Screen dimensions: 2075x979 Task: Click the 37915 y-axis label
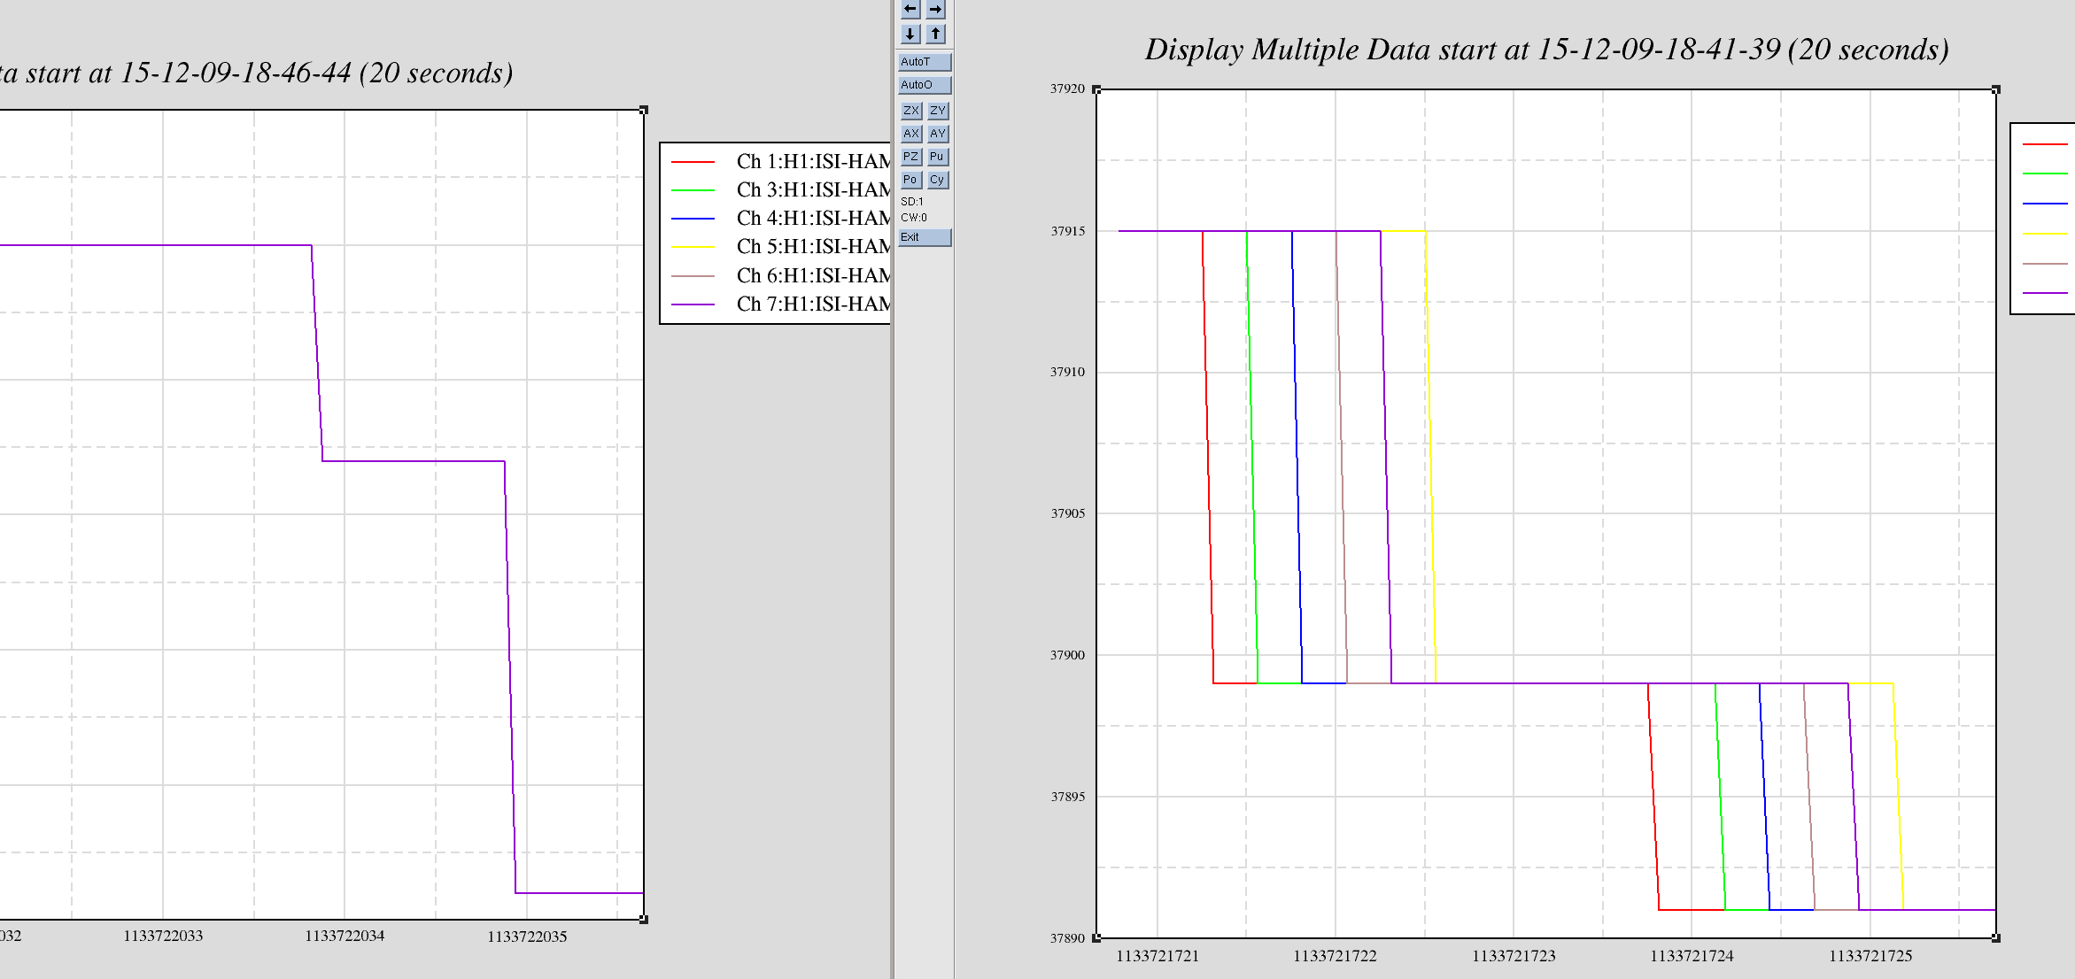coord(1067,231)
